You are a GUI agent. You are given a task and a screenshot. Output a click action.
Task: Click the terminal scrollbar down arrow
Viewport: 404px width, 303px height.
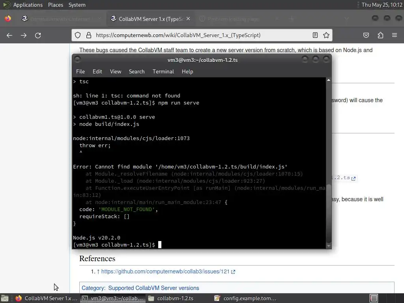coord(329,246)
